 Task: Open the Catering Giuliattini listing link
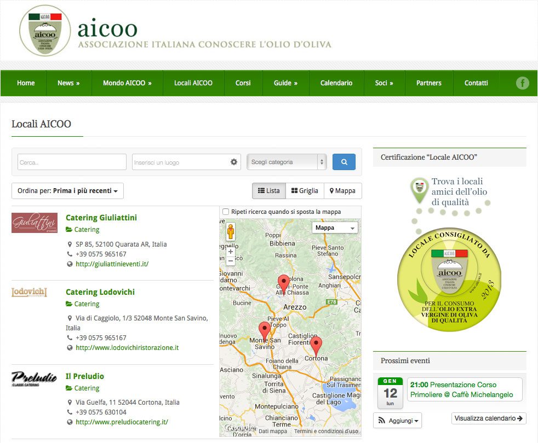[x=101, y=217]
